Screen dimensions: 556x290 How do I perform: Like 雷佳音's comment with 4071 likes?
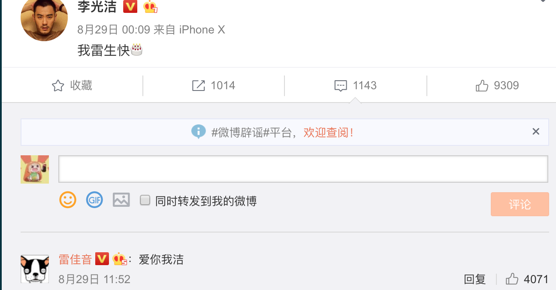coord(512,279)
